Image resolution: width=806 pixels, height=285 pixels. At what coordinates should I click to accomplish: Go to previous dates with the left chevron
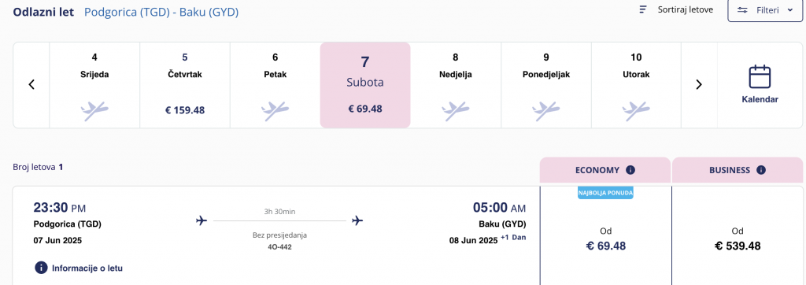[x=31, y=84]
